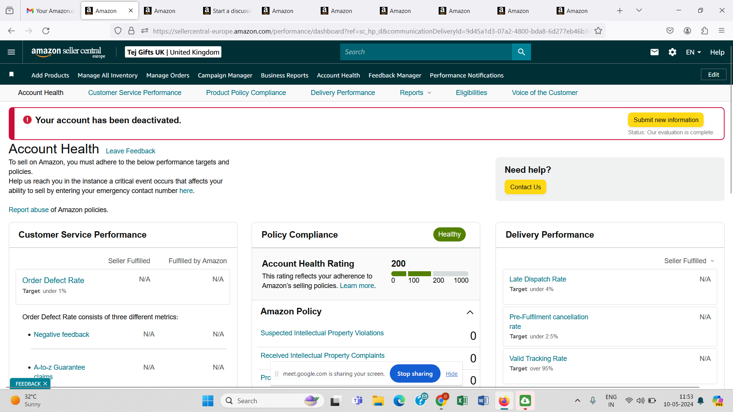Click Stop sharing button
This screenshot has height=412, width=733.
click(x=415, y=373)
